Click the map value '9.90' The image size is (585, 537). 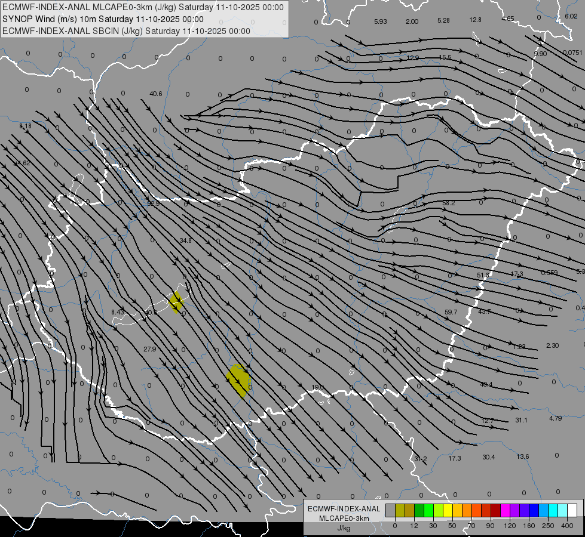pos(540,54)
